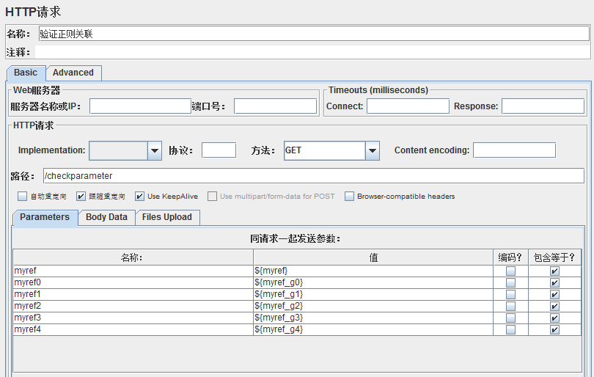594x377 pixels.
Task: Uncheck 包含等于 for the myref4 row
Action: pyautogui.click(x=554, y=329)
